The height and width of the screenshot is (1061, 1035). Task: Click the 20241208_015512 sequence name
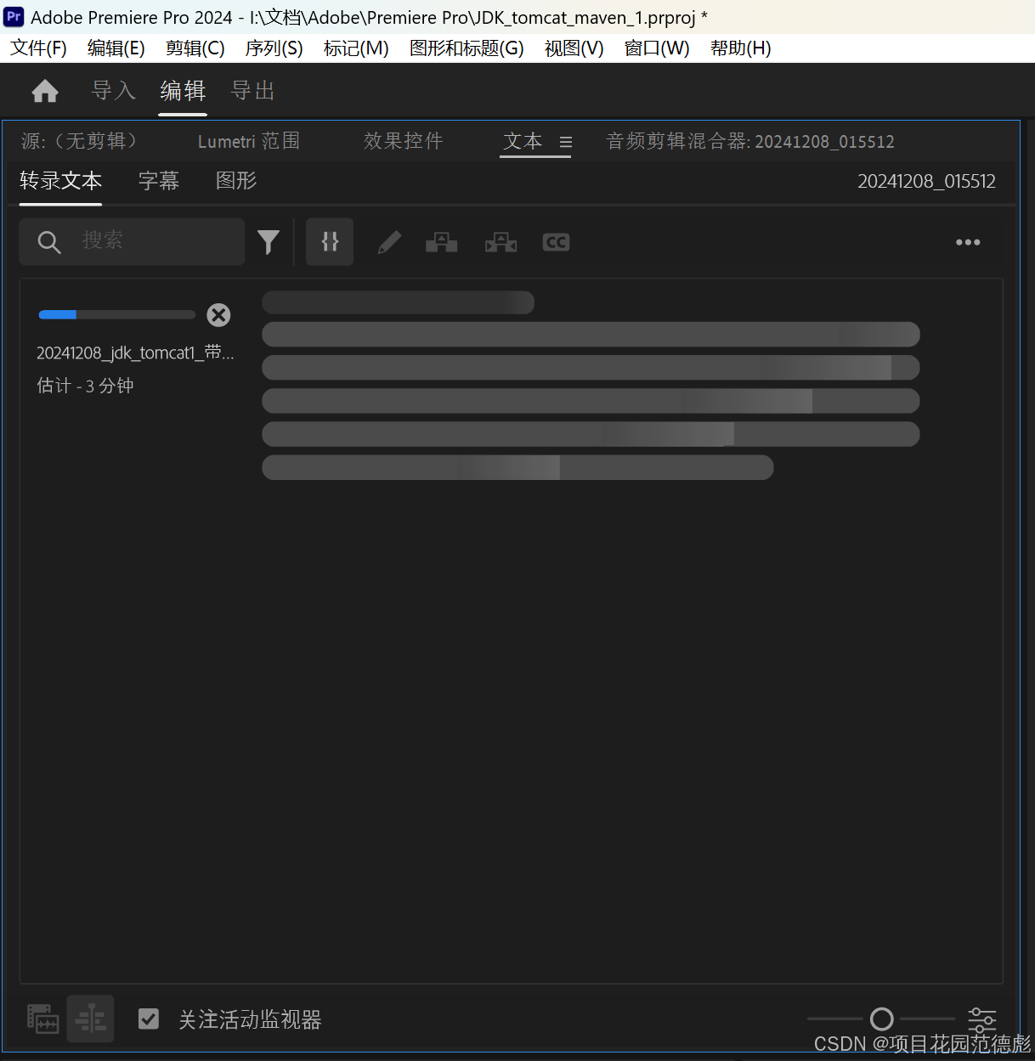(x=926, y=182)
